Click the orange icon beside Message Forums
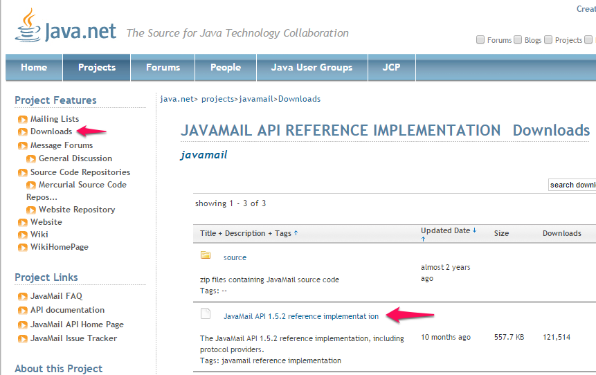Viewport: 596px width, 375px height. pyautogui.click(x=23, y=145)
